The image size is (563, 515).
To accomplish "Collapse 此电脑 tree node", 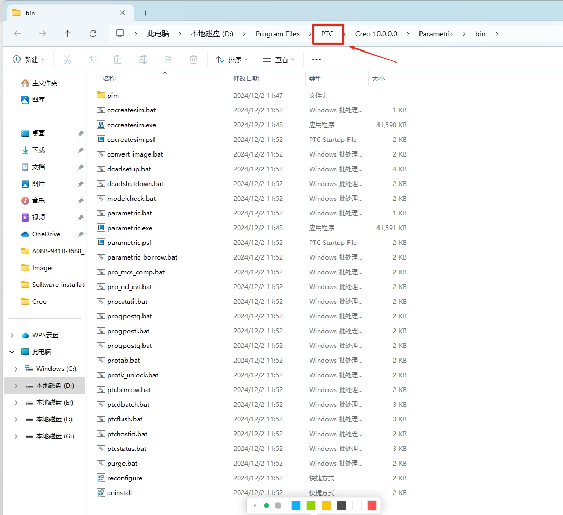I will 12,352.
